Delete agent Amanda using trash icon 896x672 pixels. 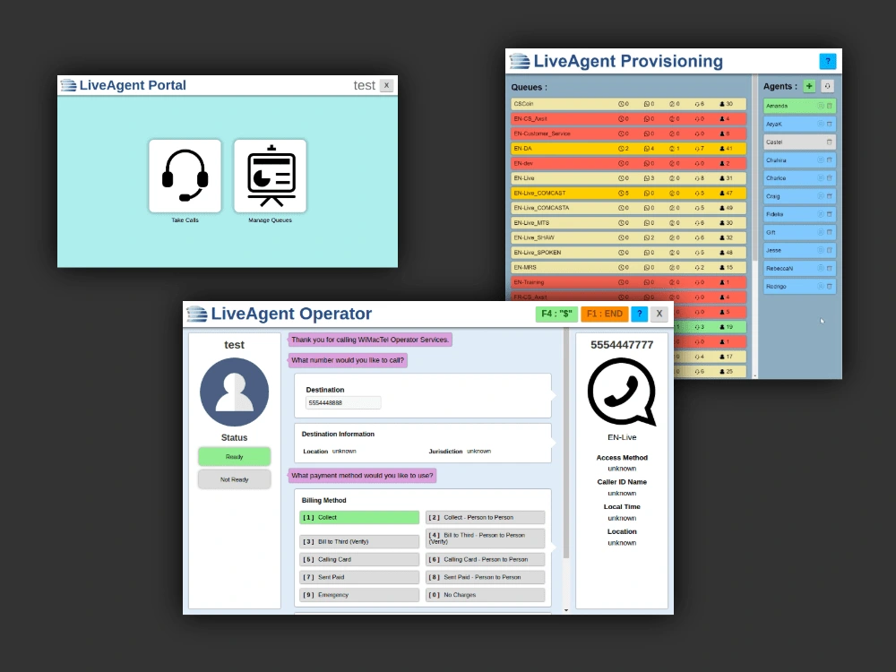click(x=829, y=106)
